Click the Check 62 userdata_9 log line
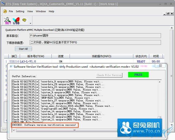The height and width of the screenshot is (140, 175). click(x=57, y=81)
